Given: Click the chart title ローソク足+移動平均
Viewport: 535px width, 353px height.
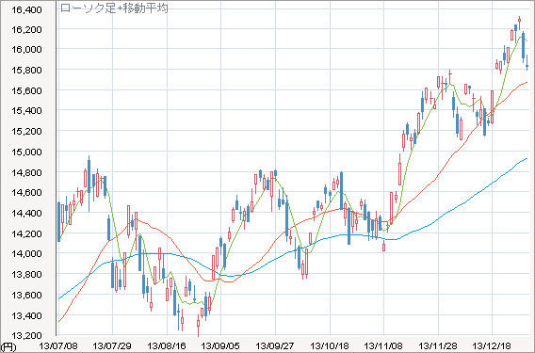Looking at the screenshot, I should 114,8.
